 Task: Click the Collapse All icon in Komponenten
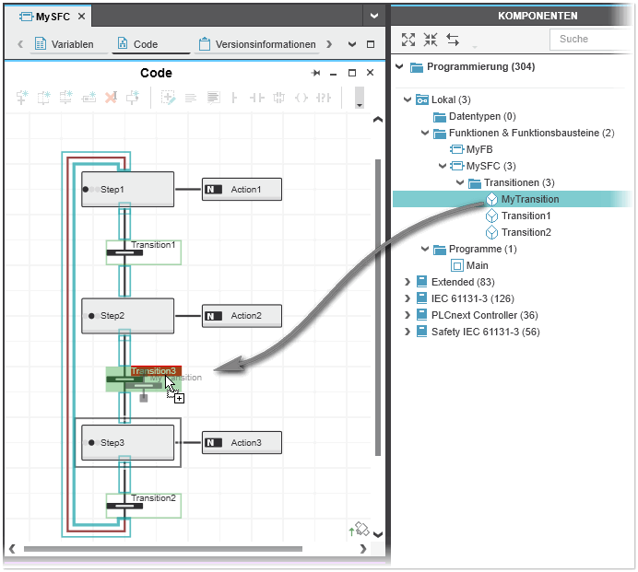point(431,40)
